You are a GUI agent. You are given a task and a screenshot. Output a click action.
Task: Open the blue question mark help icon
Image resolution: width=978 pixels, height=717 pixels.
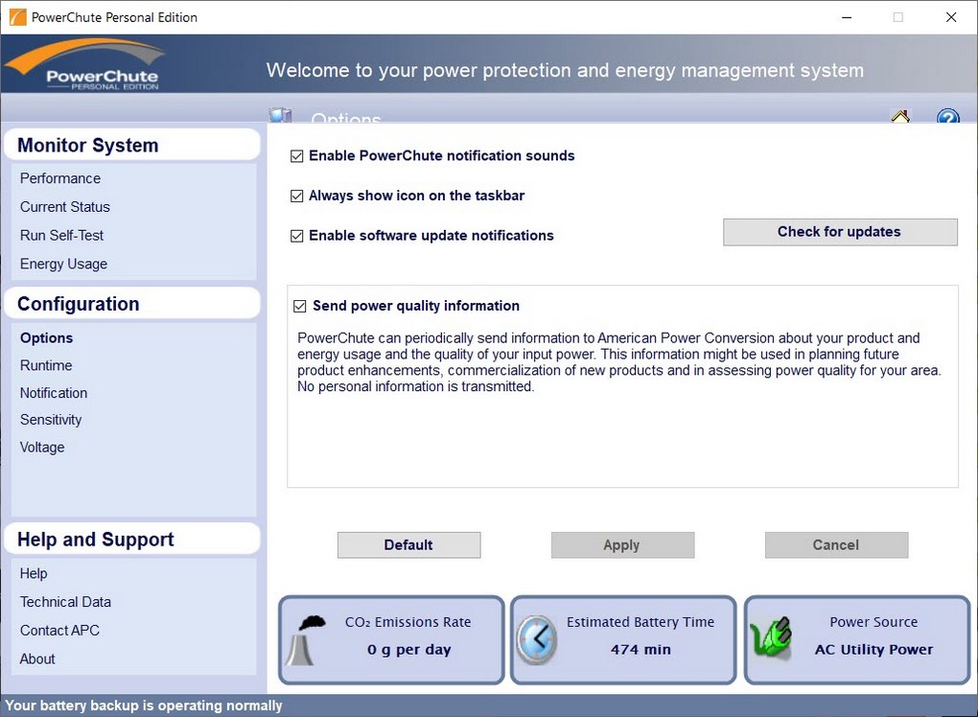[947, 116]
